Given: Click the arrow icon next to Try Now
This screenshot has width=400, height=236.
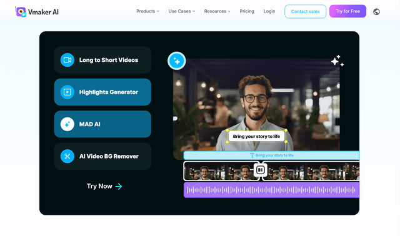Looking at the screenshot, I should 119,186.
